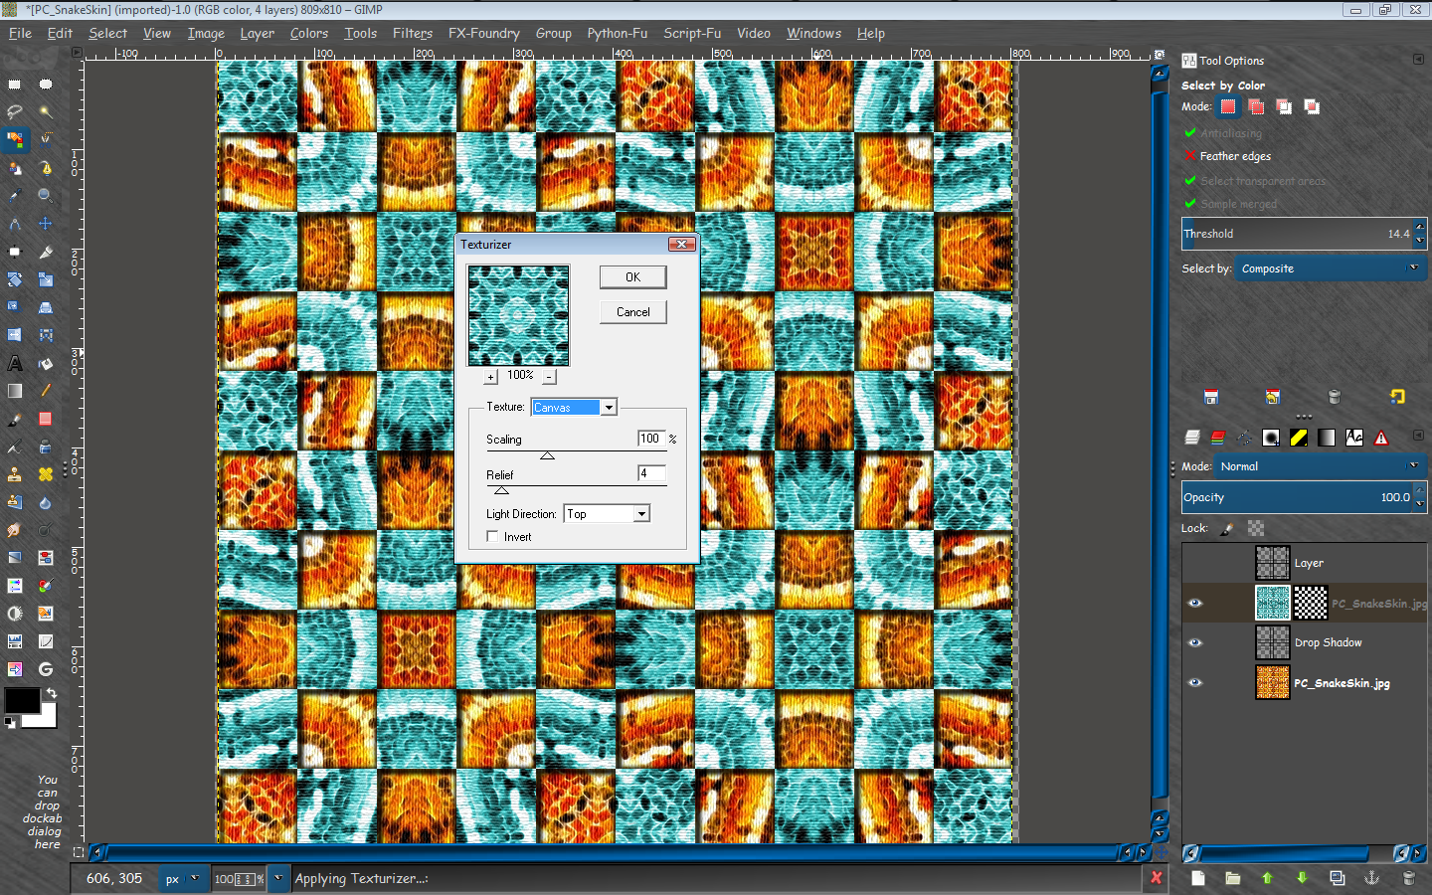Select the Ellipse Select tool
Image resolution: width=1432 pixels, height=895 pixels.
click(46, 84)
